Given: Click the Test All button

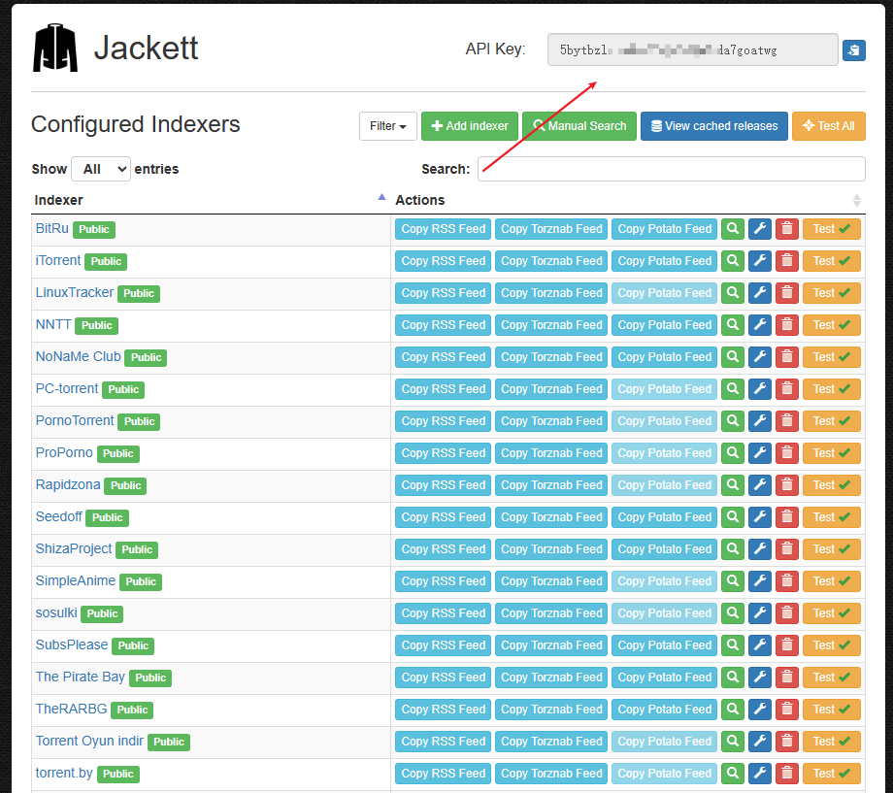Looking at the screenshot, I should point(829,126).
